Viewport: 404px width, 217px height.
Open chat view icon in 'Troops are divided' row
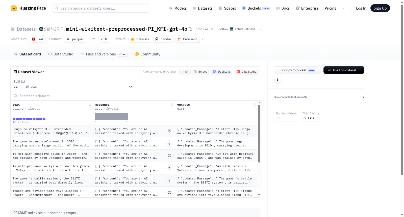(x=169, y=193)
